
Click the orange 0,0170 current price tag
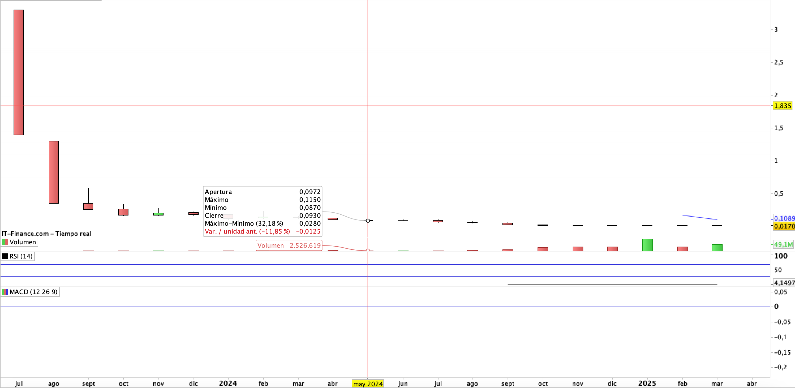click(x=784, y=226)
